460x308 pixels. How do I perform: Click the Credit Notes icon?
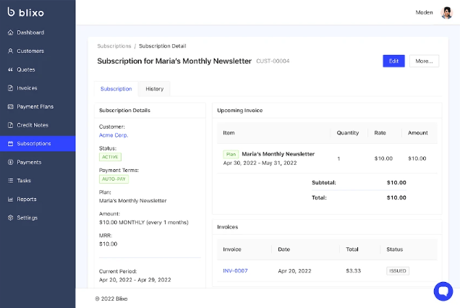click(10, 125)
